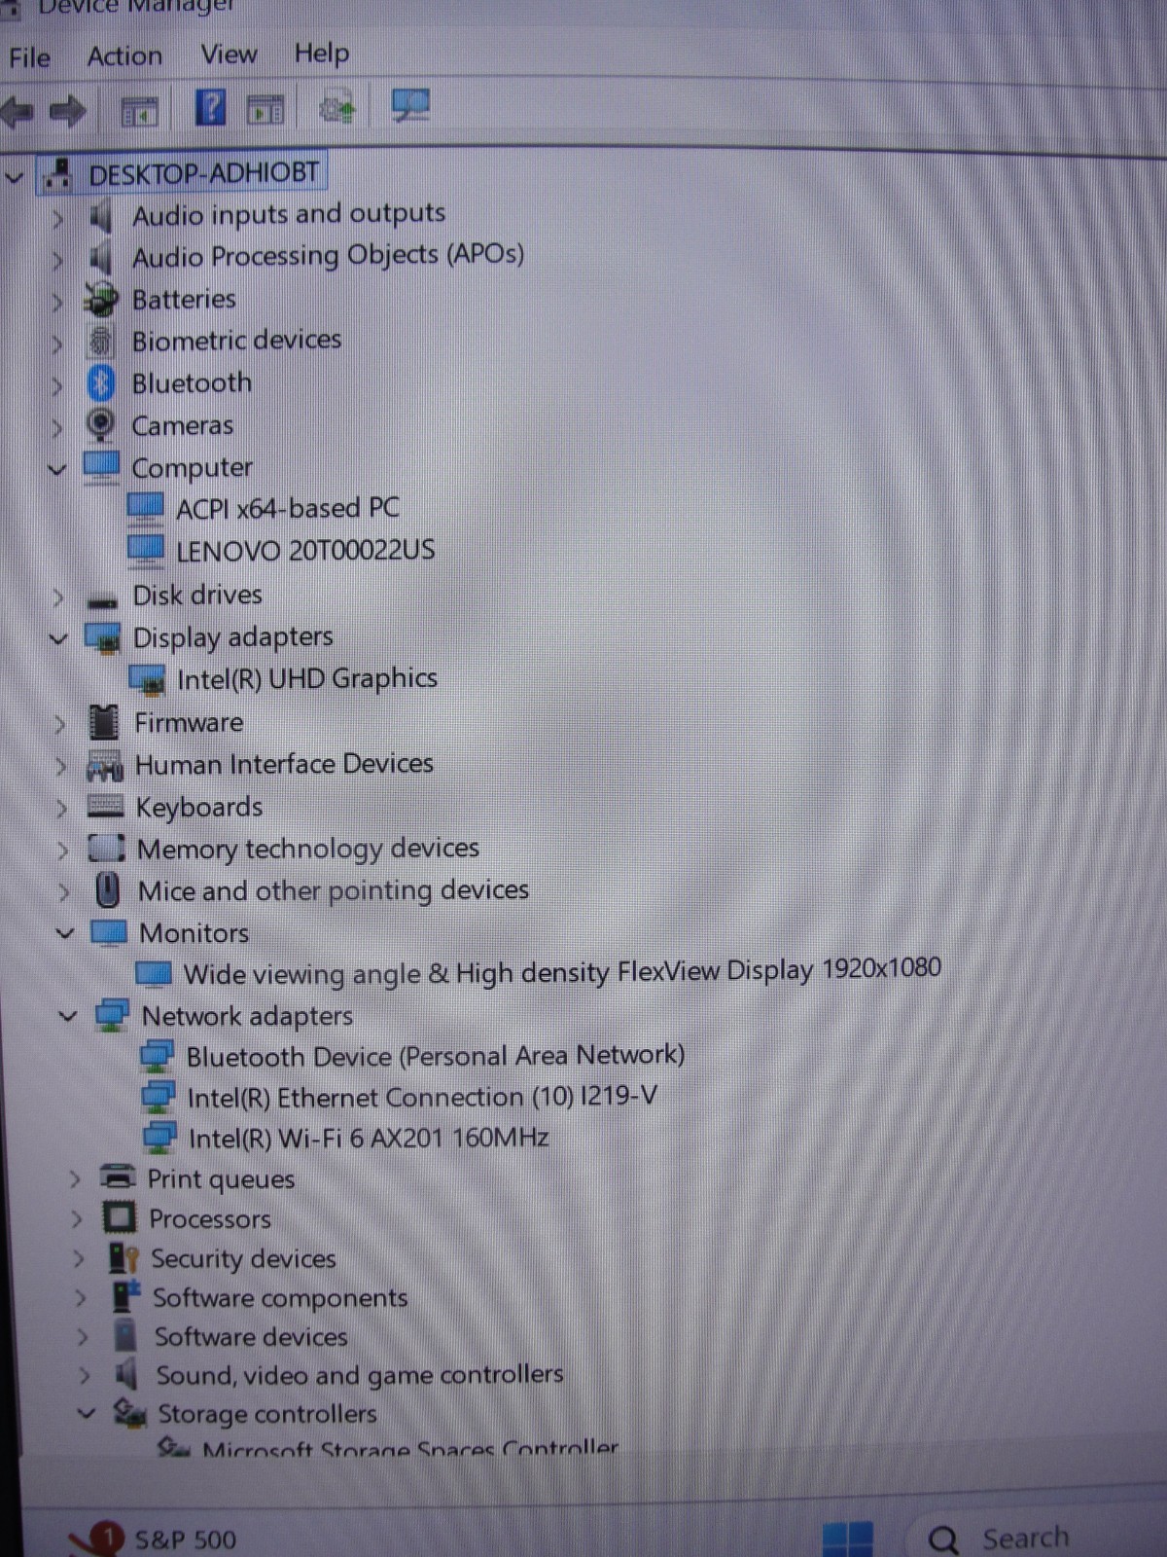This screenshot has height=1557, width=1167.
Task: Click the Mice and other pointing devices icon
Action: click(107, 890)
